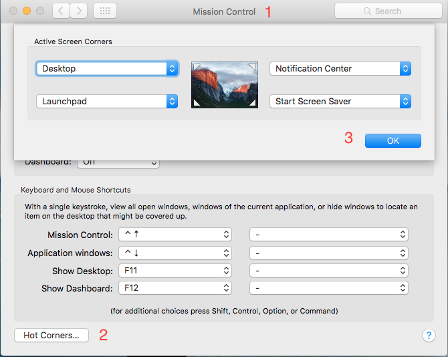Click the Active Screen Corners heading
The width and height of the screenshot is (448, 357).
73,41
